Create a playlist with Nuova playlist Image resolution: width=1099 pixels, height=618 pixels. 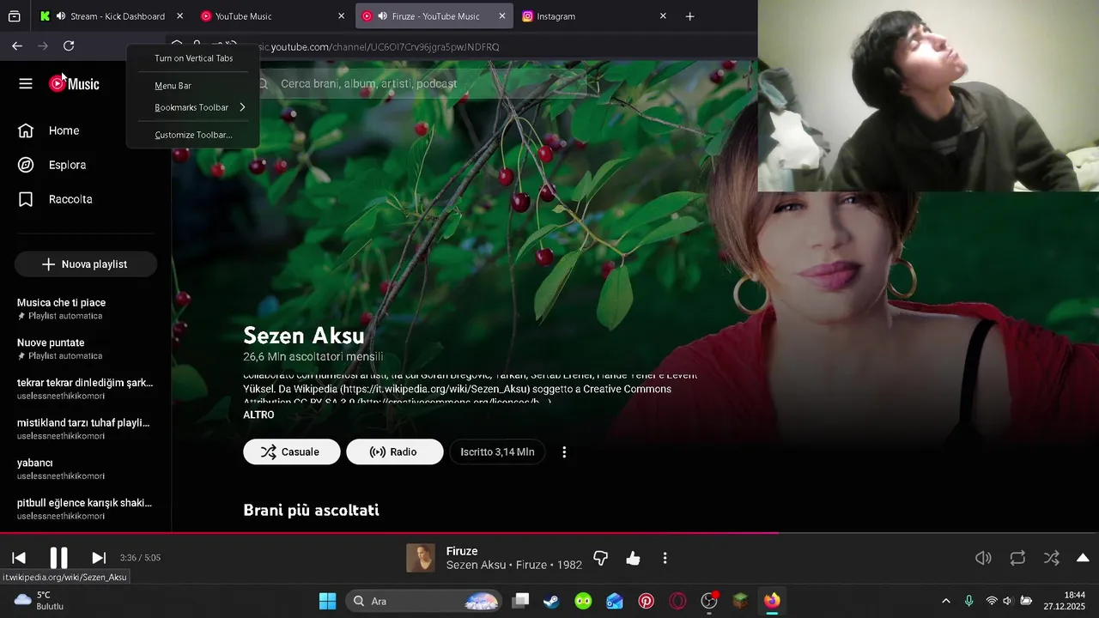coord(85,264)
